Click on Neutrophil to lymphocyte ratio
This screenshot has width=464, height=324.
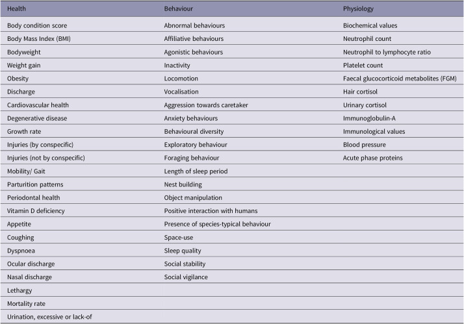pos(387,53)
